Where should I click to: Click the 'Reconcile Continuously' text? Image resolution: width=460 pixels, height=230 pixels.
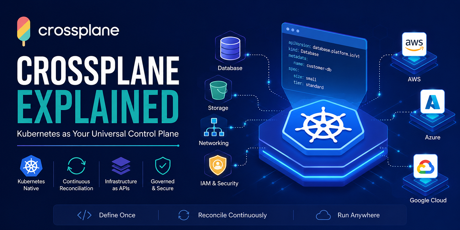[232, 216]
